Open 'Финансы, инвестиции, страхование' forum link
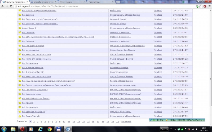212x132 pixels. point(127,46)
